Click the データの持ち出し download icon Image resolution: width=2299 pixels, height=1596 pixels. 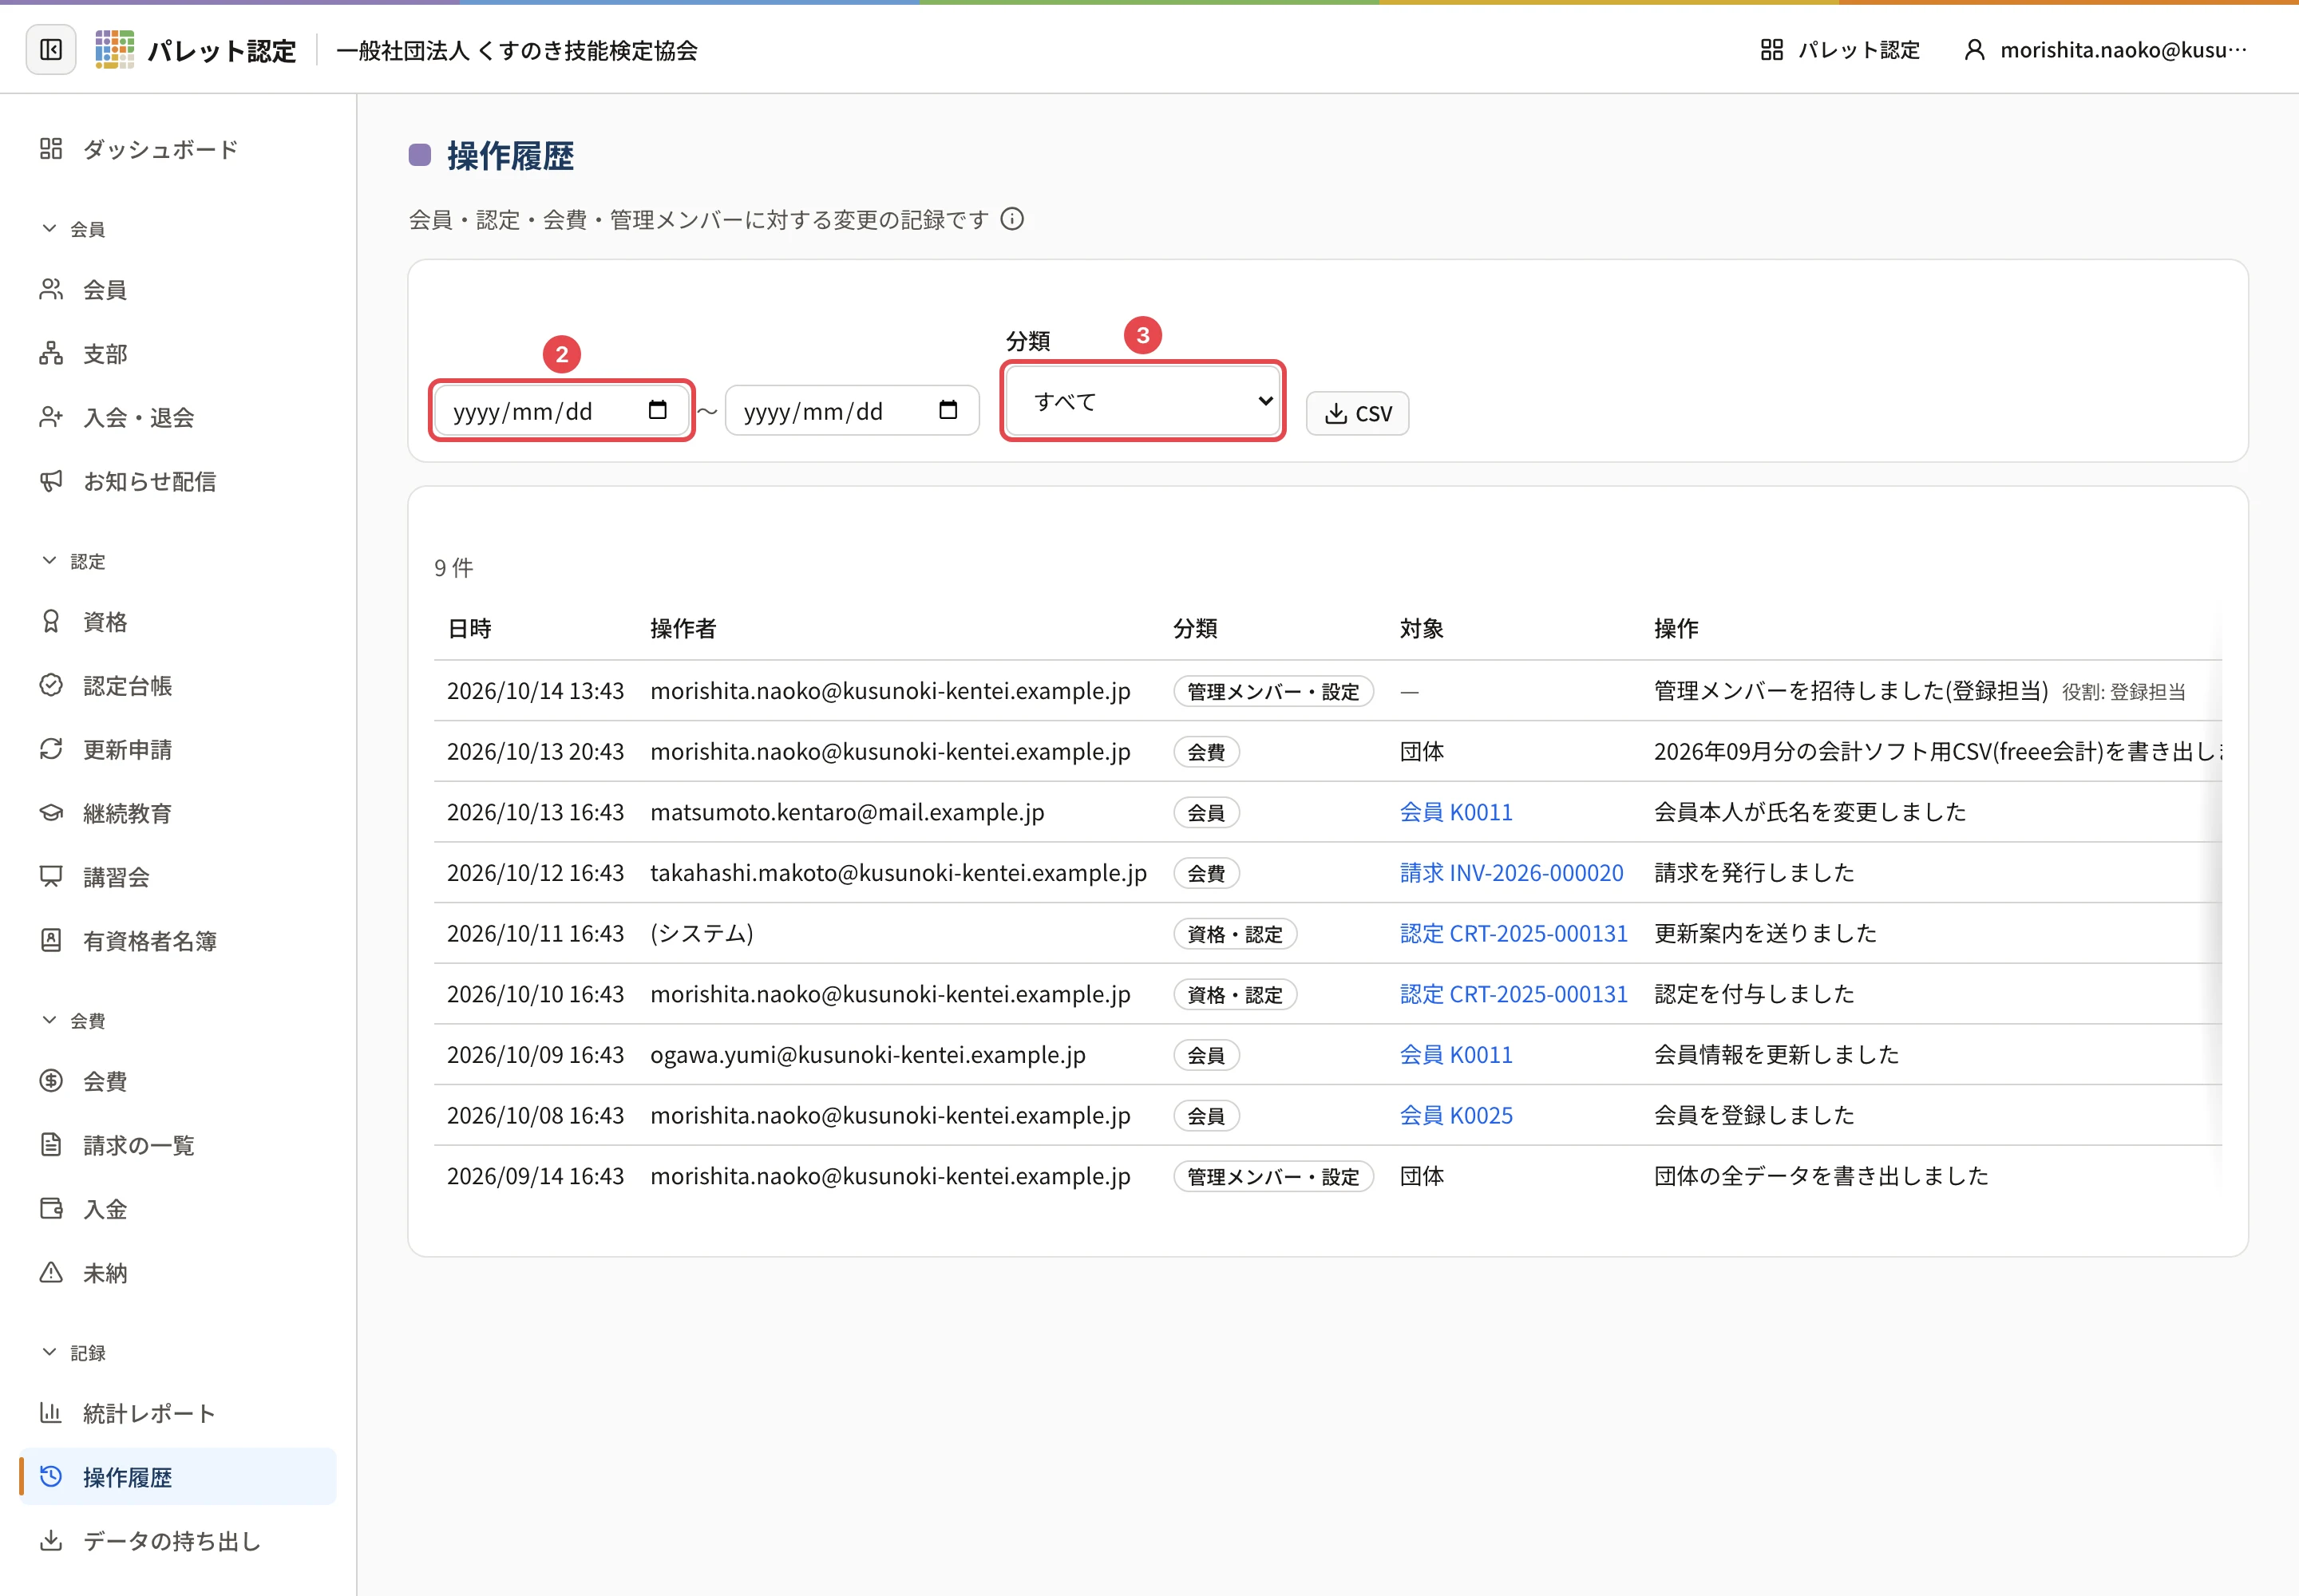[51, 1541]
